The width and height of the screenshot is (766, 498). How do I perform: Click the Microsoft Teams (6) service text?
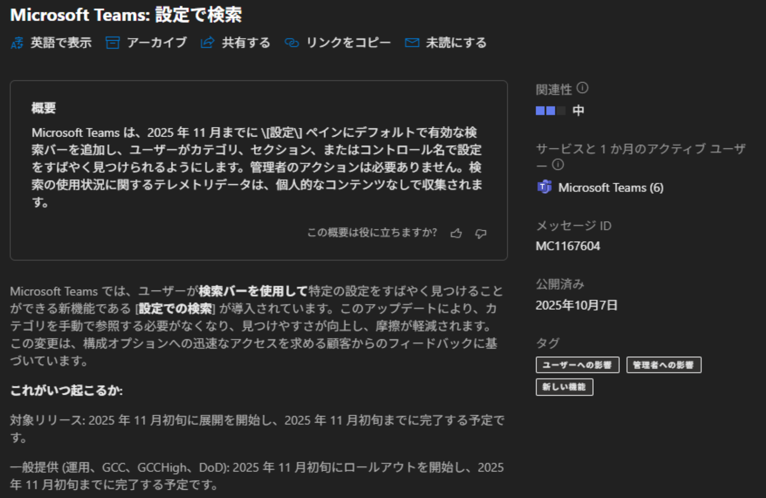611,188
